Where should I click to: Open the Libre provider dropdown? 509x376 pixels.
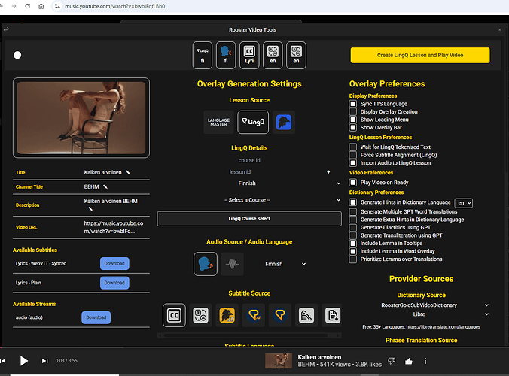click(x=422, y=314)
